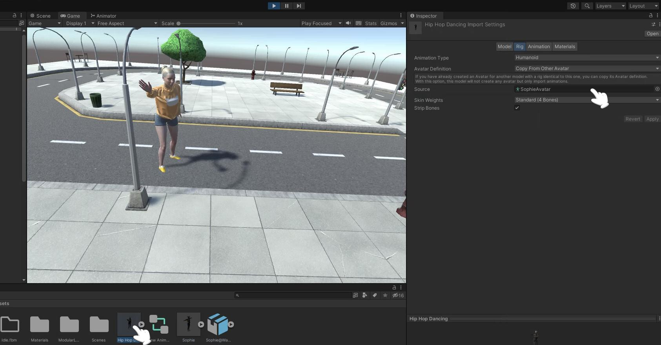Switch to the Scene tab

tap(40, 16)
